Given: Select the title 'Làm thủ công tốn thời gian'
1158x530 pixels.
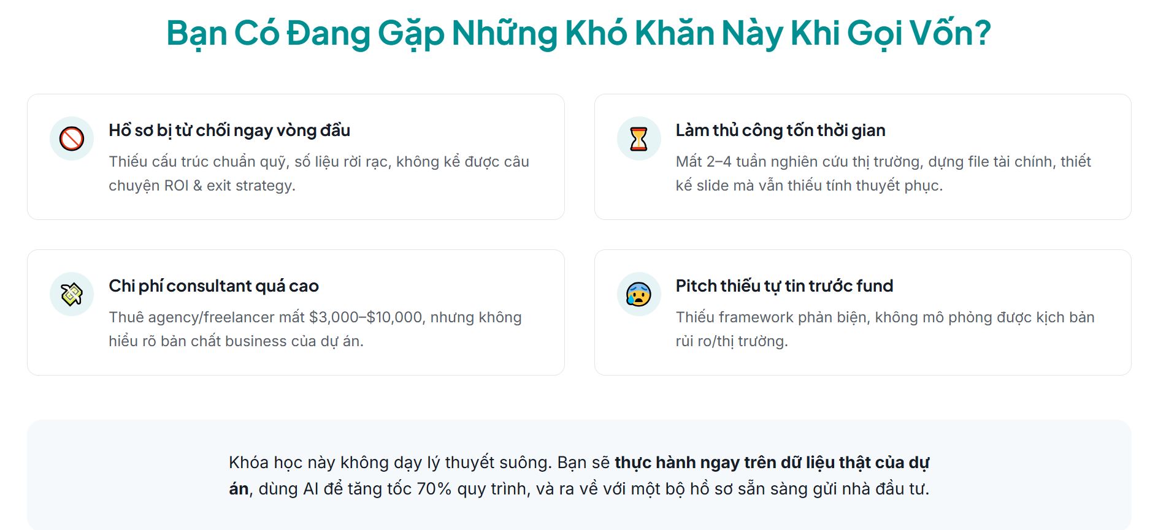Looking at the screenshot, I should tap(780, 131).
